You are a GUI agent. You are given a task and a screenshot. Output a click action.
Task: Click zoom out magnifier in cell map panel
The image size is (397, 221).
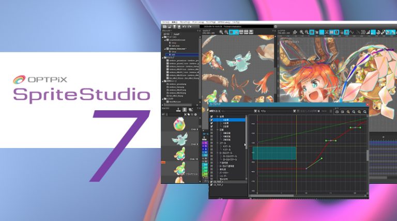(x=226, y=33)
